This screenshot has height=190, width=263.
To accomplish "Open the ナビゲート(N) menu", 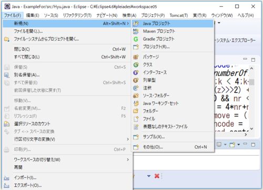I will coord(107,15).
